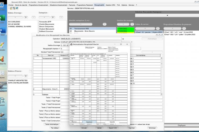The width and height of the screenshot is (199, 132).
Task: Open the TVA menu
Action: [118, 5]
